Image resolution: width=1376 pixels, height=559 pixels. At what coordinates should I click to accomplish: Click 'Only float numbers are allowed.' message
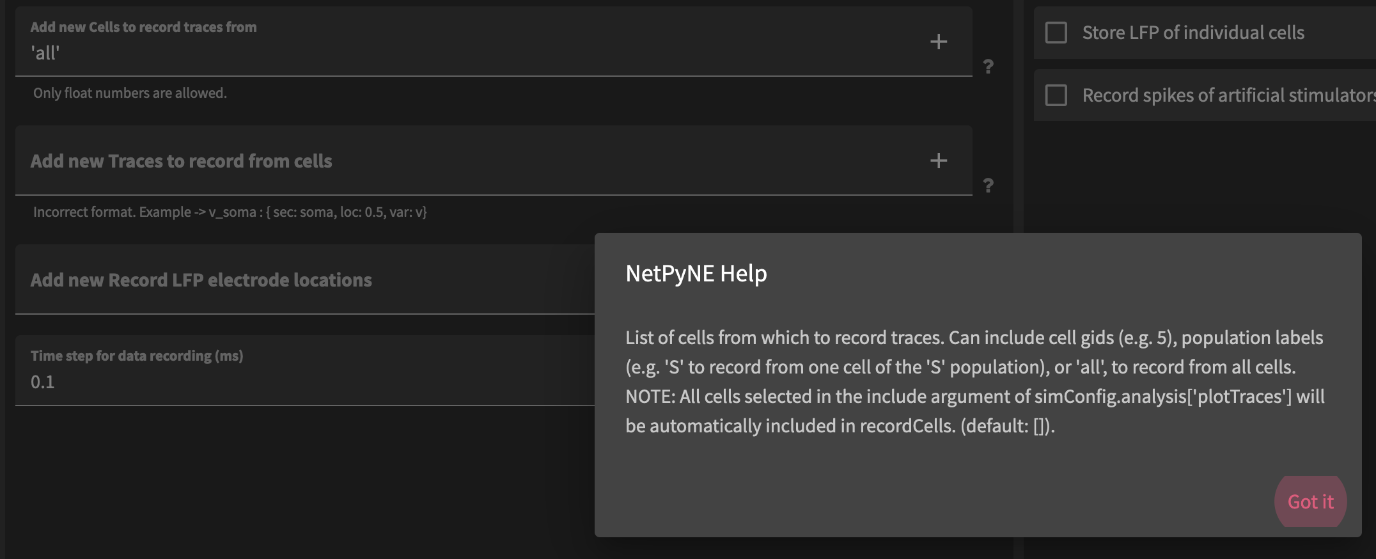[x=130, y=93]
